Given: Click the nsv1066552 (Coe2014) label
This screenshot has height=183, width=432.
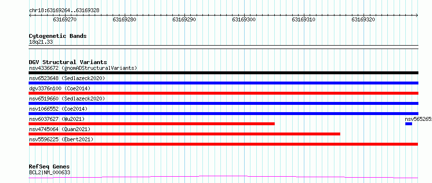Looking at the screenshot, I should pyautogui.click(x=58, y=109).
